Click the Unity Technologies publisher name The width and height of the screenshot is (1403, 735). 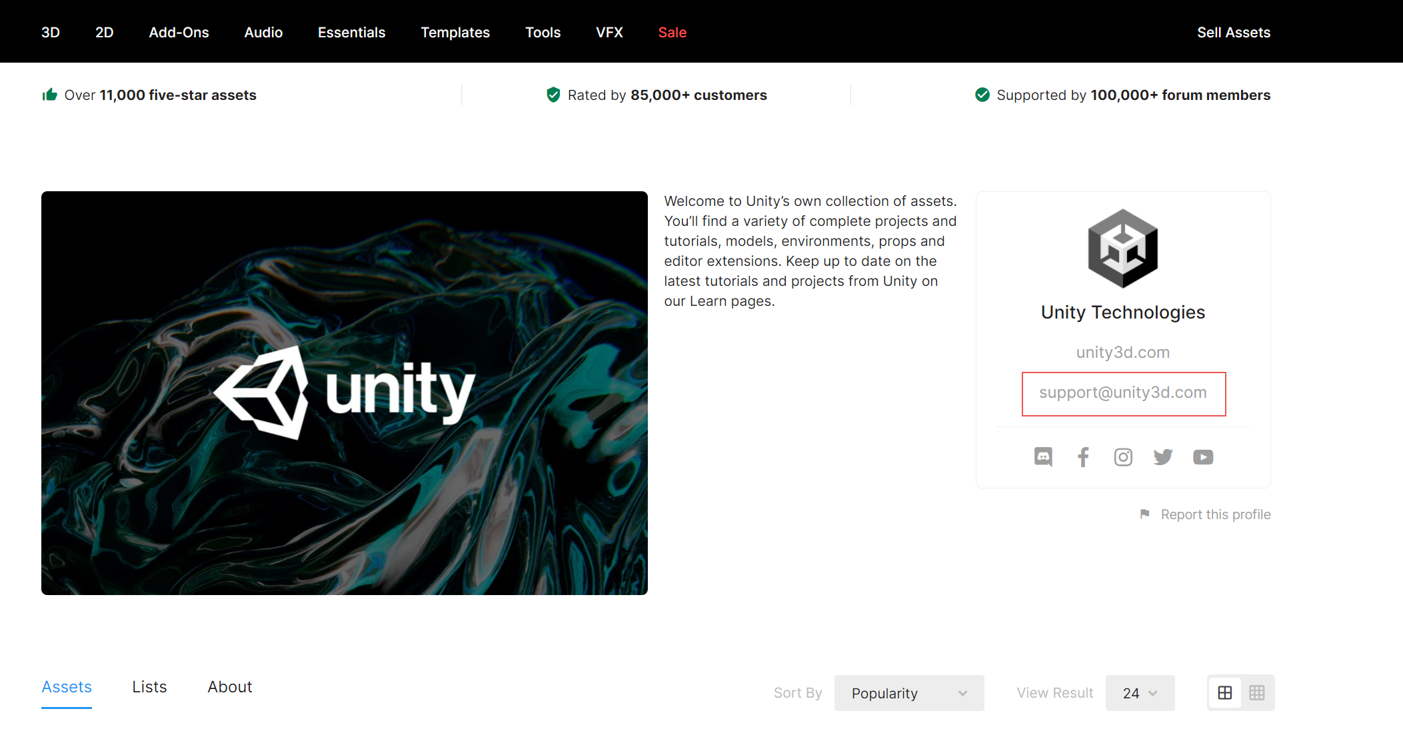click(x=1123, y=312)
